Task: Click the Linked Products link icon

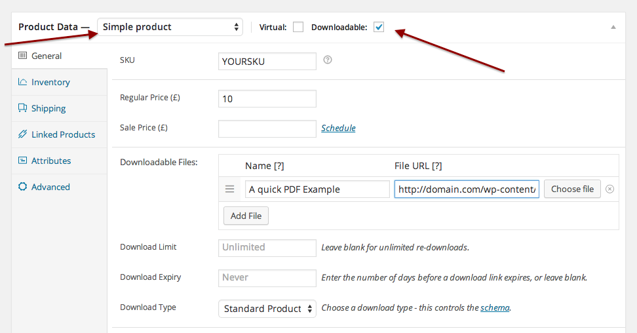Action: 22,134
